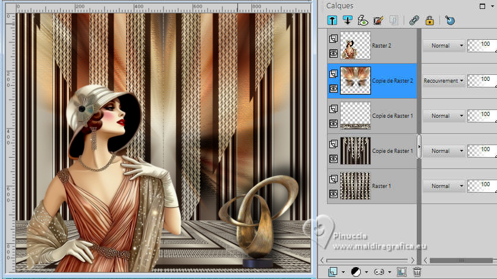Viewport: 497px width, 279px height.
Task: Toggle visibility eye of Copie de Raster 2
Action: (x=333, y=89)
